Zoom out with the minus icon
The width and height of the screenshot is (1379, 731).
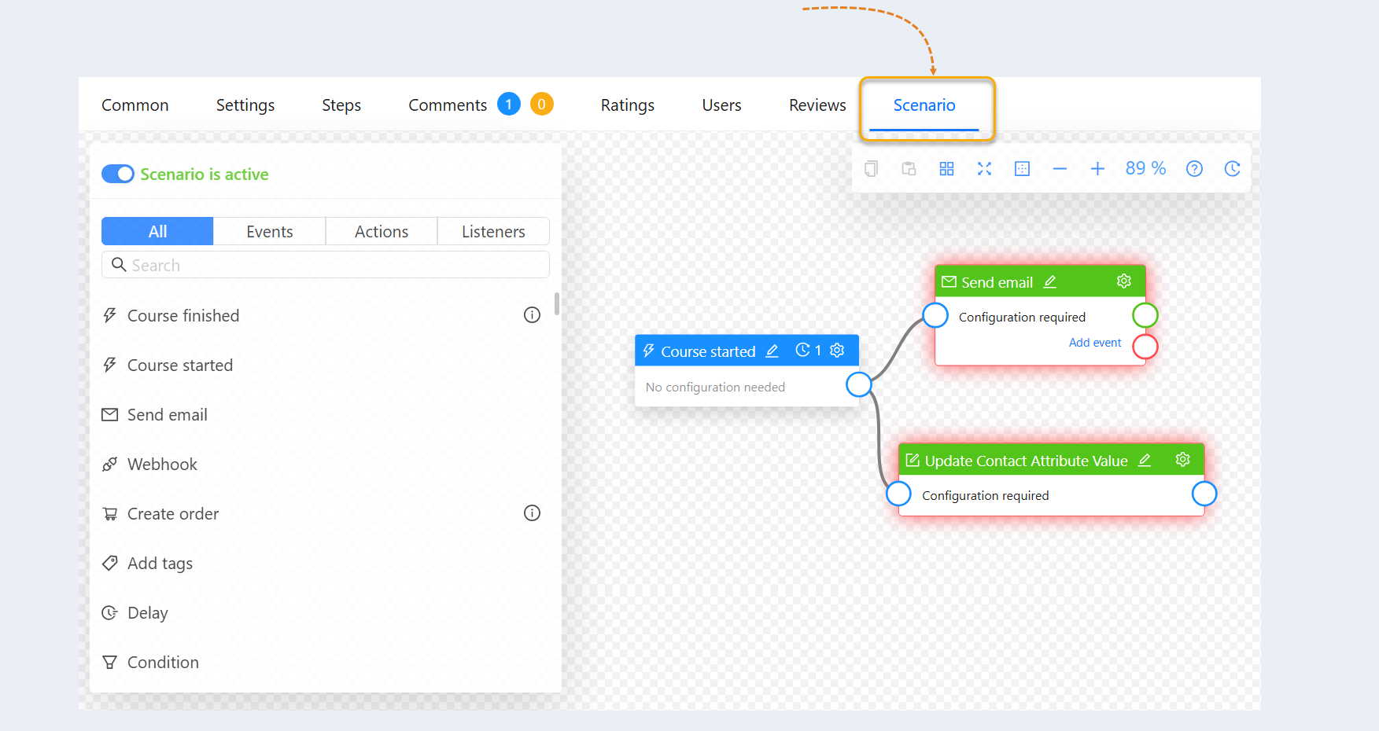(1060, 169)
